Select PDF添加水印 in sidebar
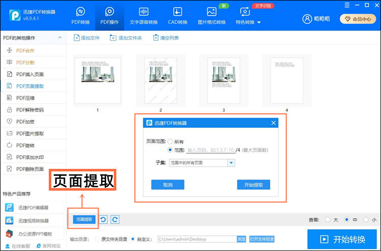This screenshot has width=381, height=251. pos(34,157)
